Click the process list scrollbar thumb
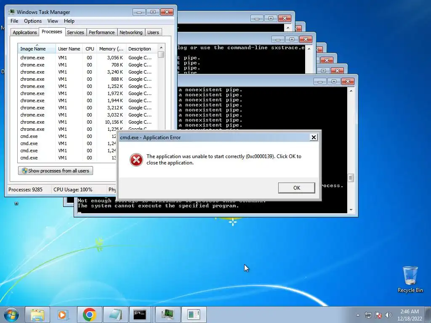 [161, 54]
